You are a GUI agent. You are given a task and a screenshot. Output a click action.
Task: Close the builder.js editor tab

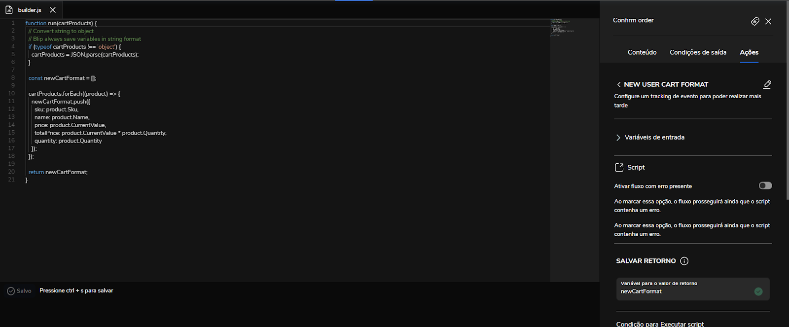click(53, 10)
